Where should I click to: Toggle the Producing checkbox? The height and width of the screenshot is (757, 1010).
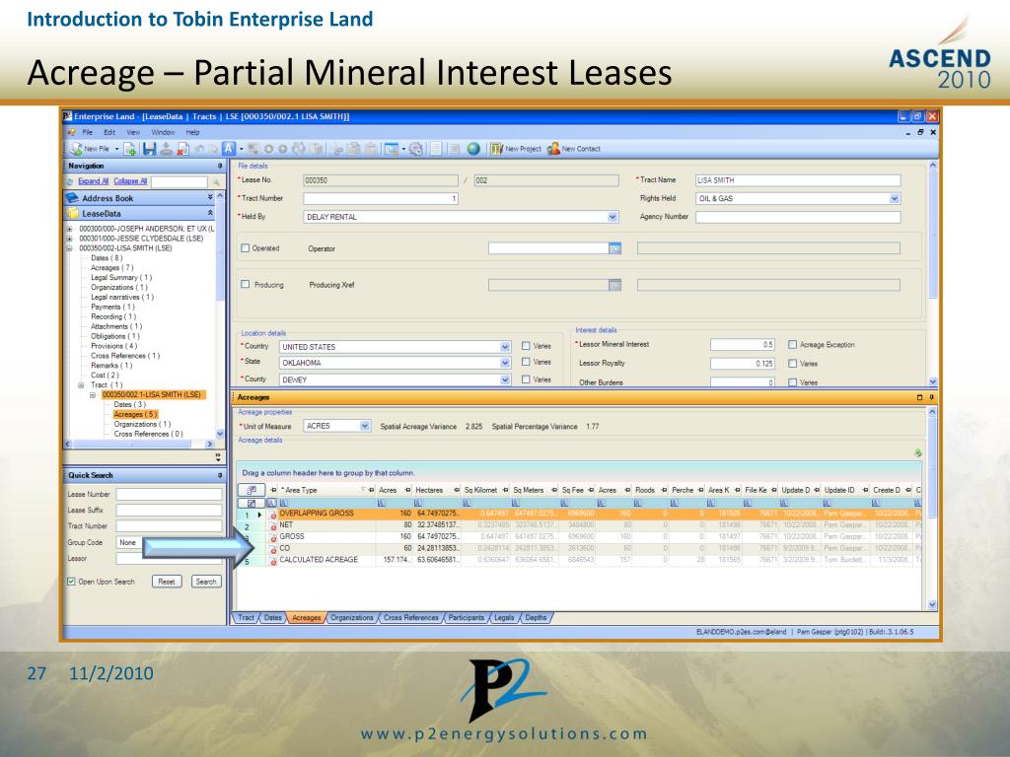pos(245,284)
